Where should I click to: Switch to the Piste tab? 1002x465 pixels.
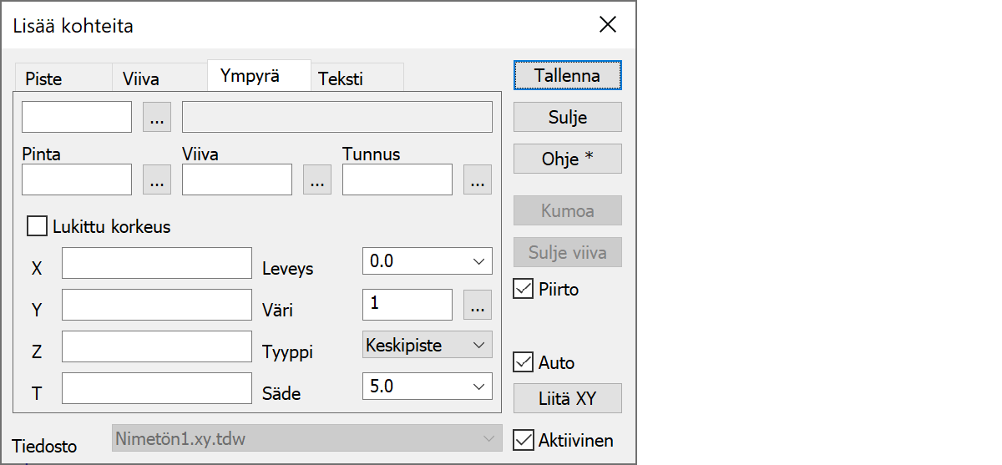coord(44,79)
